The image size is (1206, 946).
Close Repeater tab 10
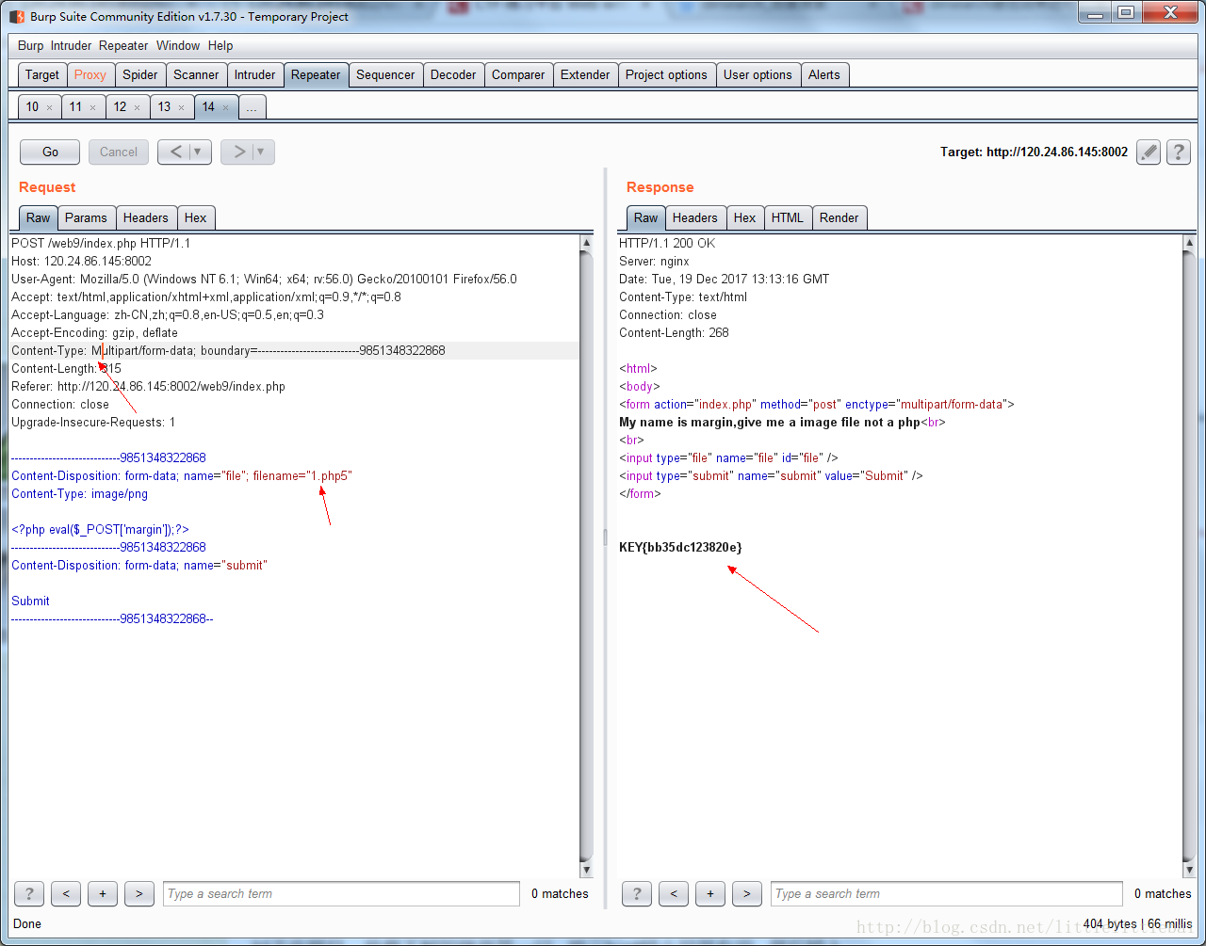coord(49,107)
